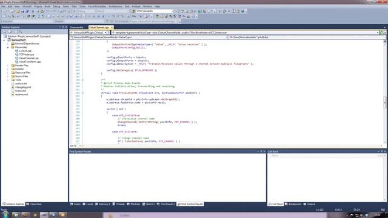Click Solution Explorer properties icon
Image resolution: width=388 pixels, height=218 pixels.
(x=4, y=32)
